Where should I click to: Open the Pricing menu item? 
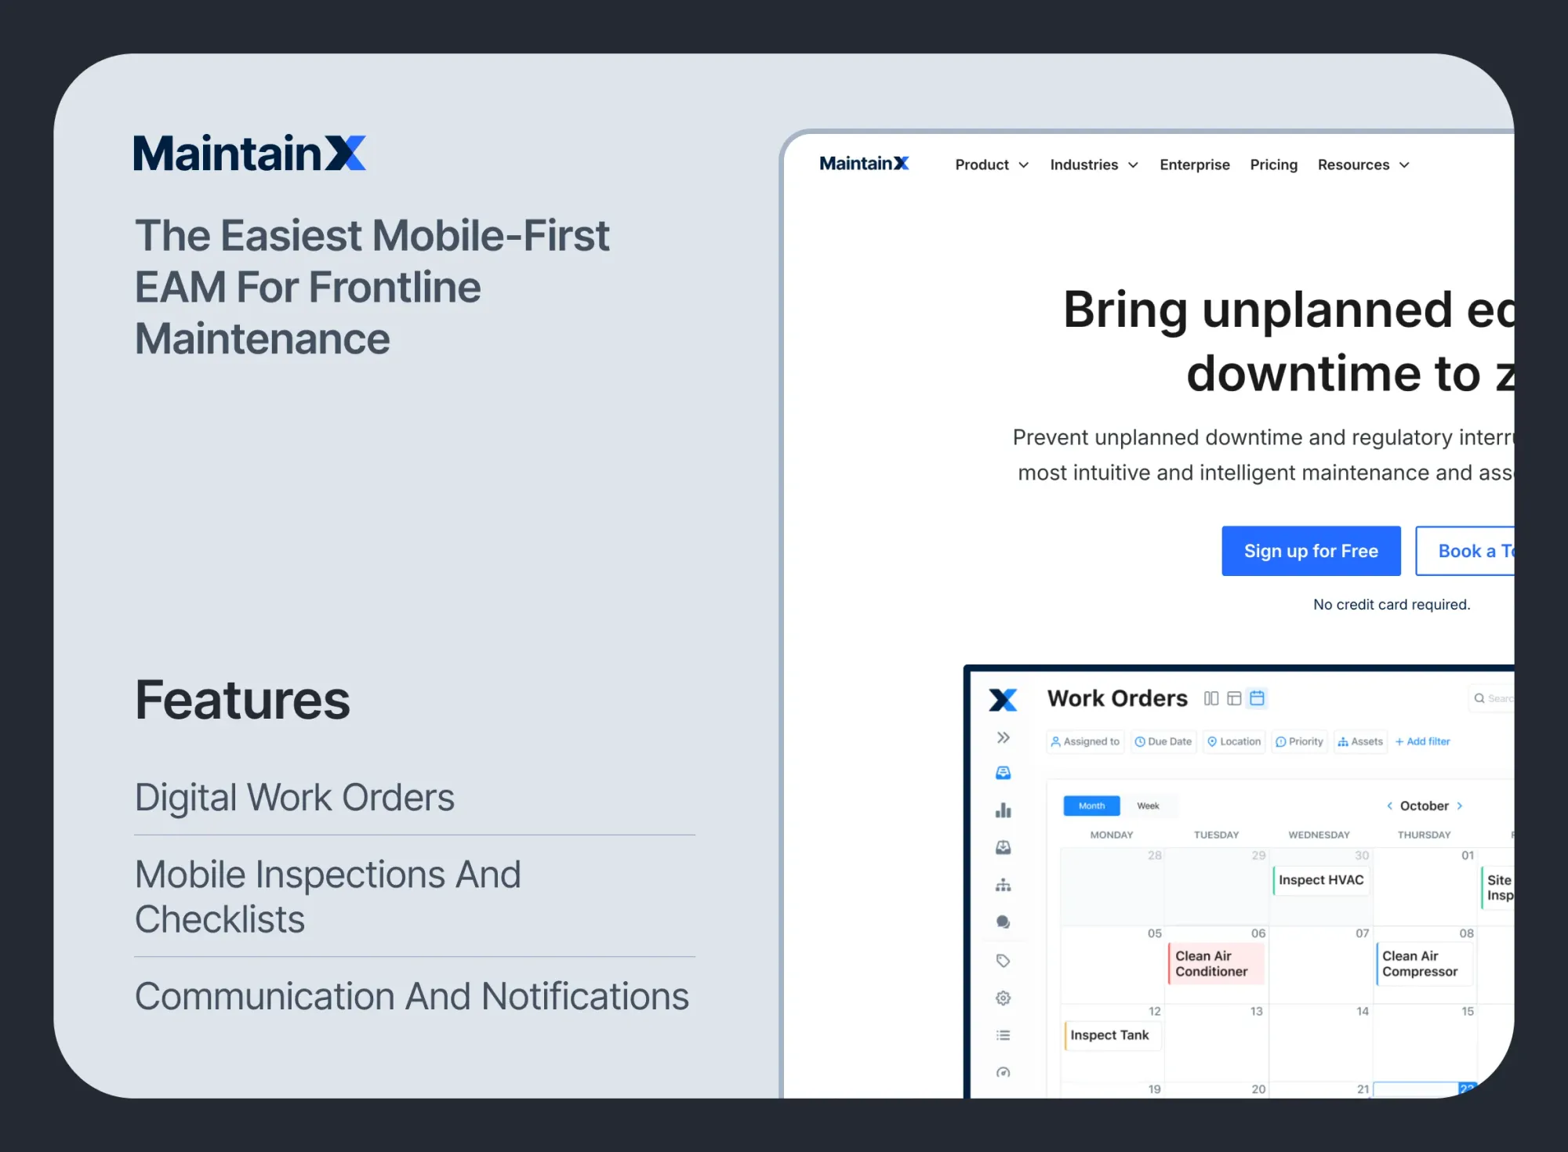(1273, 165)
